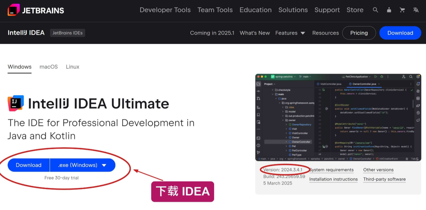The height and width of the screenshot is (210, 426).
Task: Click the settings gear icon in the IDE preview
Action: click(418, 77)
